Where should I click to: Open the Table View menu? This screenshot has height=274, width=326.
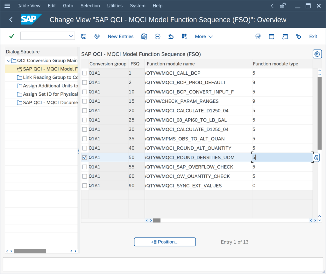(x=29, y=6)
